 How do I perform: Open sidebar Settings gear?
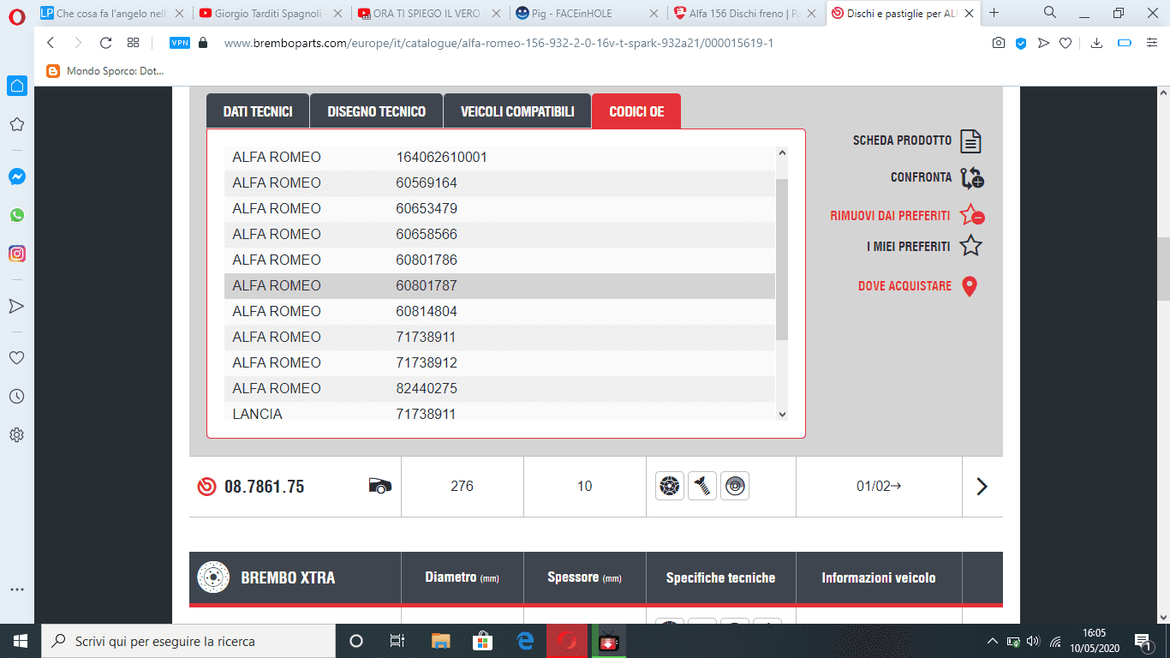pos(16,435)
